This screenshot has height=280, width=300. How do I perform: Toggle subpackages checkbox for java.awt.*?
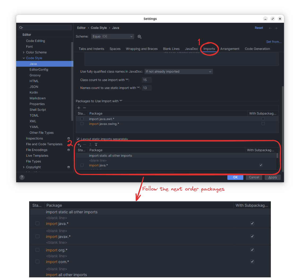pos(263,119)
